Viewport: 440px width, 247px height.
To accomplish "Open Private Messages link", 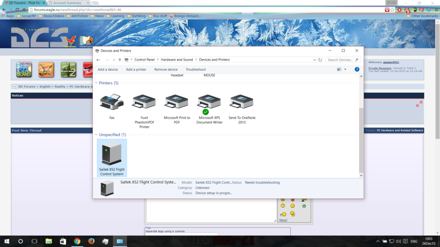I will 380,68.
